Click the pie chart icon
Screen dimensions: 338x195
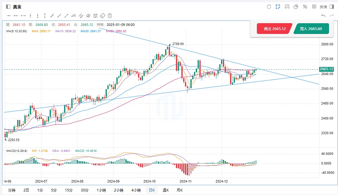tap(296, 7)
